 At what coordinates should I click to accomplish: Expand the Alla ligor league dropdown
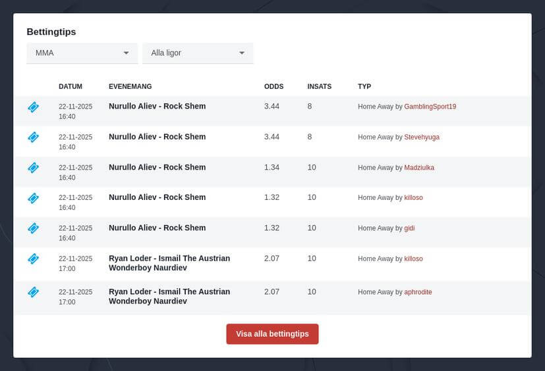coord(198,53)
